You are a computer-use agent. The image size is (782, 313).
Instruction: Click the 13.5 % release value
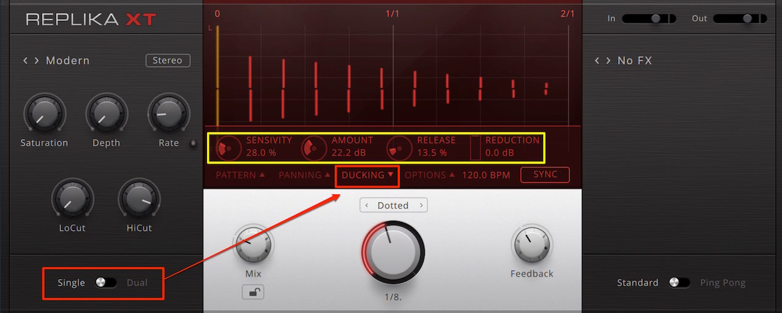pyautogui.click(x=432, y=153)
